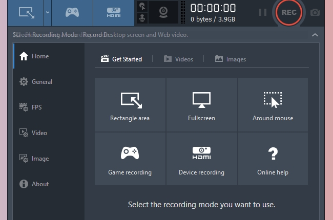Switch to the Videos tab
The width and height of the screenshot is (333, 220).
[x=178, y=59]
